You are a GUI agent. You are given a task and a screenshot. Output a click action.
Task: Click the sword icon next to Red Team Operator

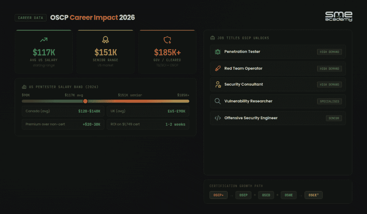pos(218,68)
